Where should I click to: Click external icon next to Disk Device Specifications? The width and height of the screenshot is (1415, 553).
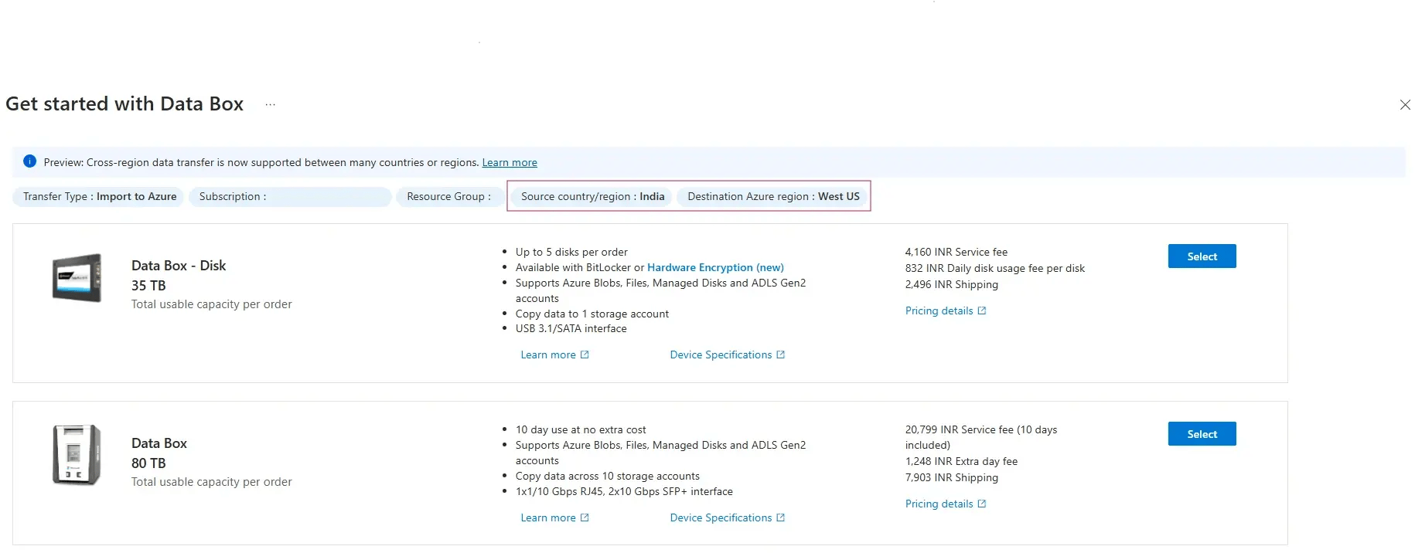tap(780, 355)
